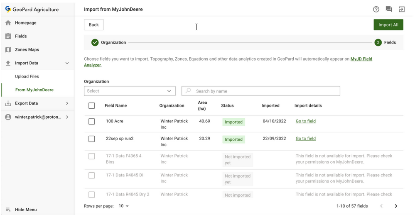Open the Organization Select dropdown
Viewport: 415px width, 215px height.
130,91
